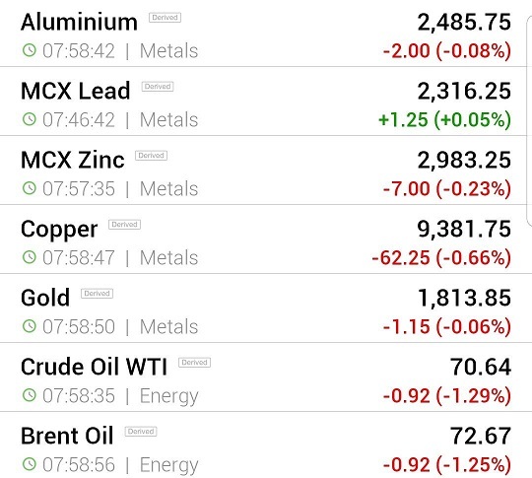This screenshot has height=478, width=532.
Task: Click the clock icon in Crude Oil WTI row
Action: [x=30, y=395]
